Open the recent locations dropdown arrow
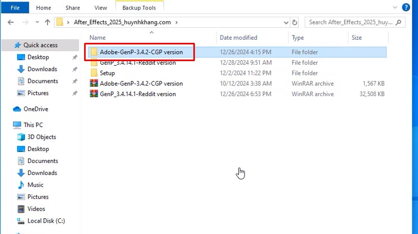Image resolution: width=418 pixels, height=234 pixels. [37, 22]
